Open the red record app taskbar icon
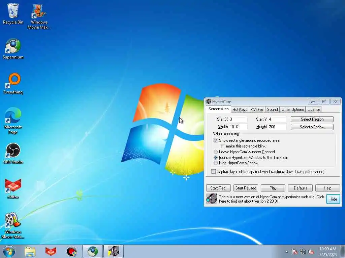This screenshot has width=345, height=258. point(72,251)
